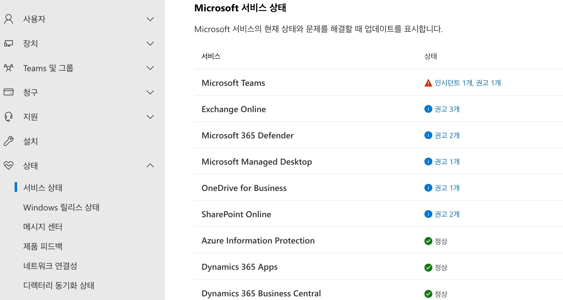The image size is (563, 300).
Task: Click the Microsoft Managed Desktop service name
Action: pyautogui.click(x=257, y=162)
